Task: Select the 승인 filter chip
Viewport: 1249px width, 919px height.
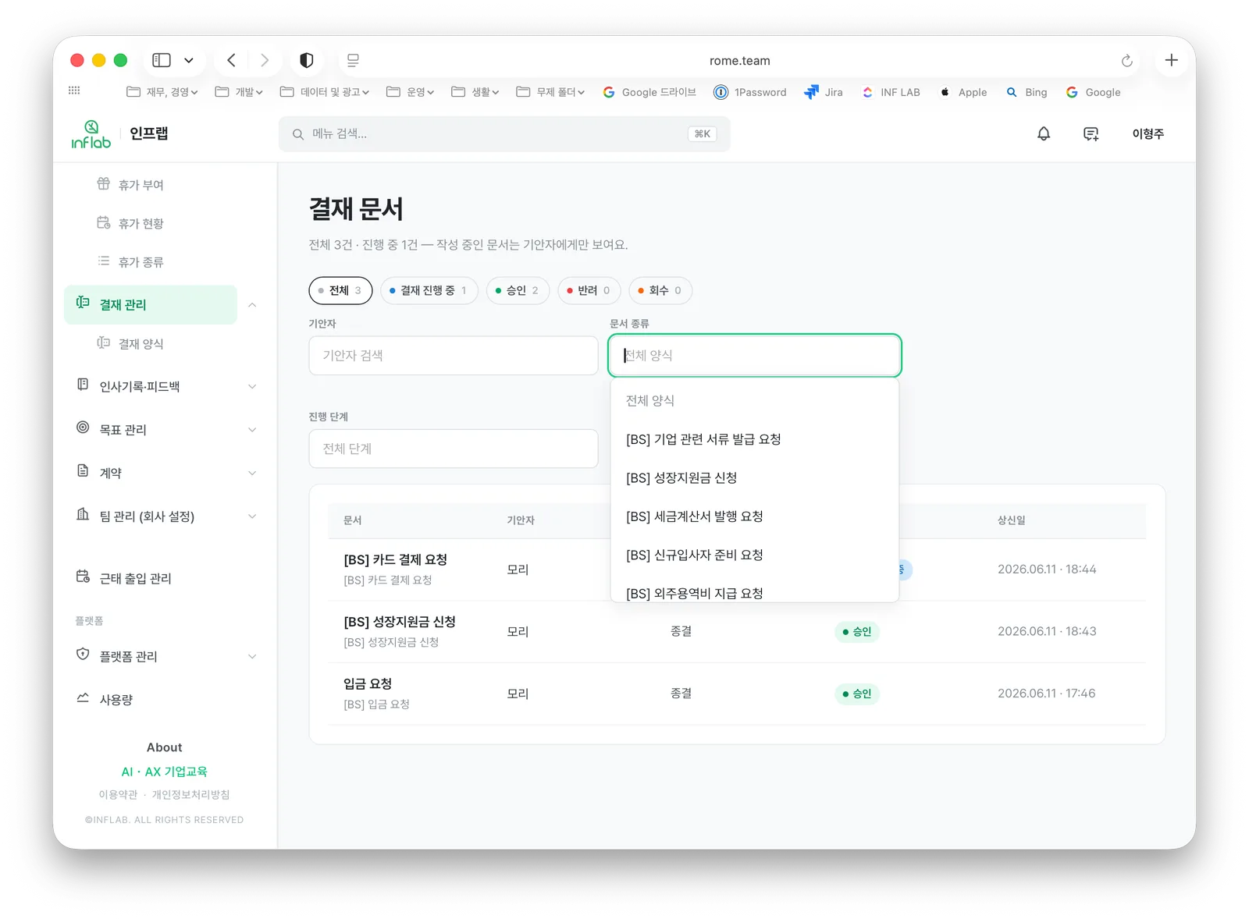Action: (518, 290)
